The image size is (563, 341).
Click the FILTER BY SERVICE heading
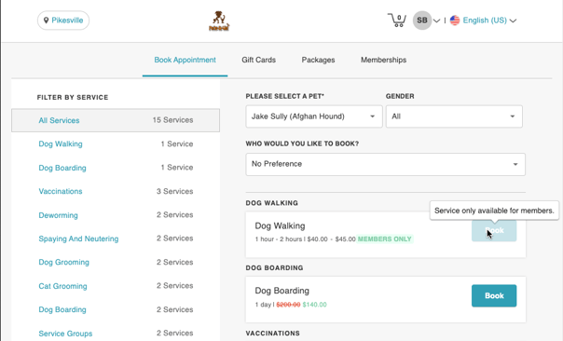[x=73, y=97]
